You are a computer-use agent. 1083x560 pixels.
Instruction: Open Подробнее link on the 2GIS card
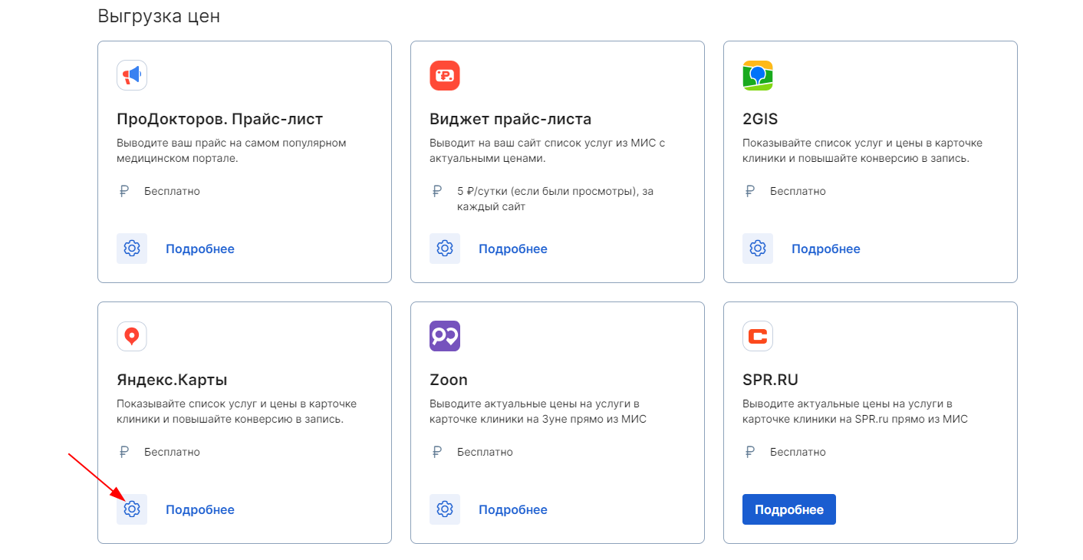pos(826,249)
